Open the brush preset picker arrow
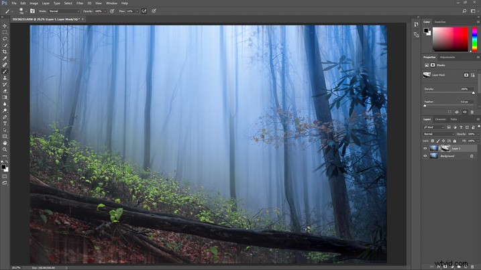Viewport: 481px width, 270px height. click(x=26, y=11)
